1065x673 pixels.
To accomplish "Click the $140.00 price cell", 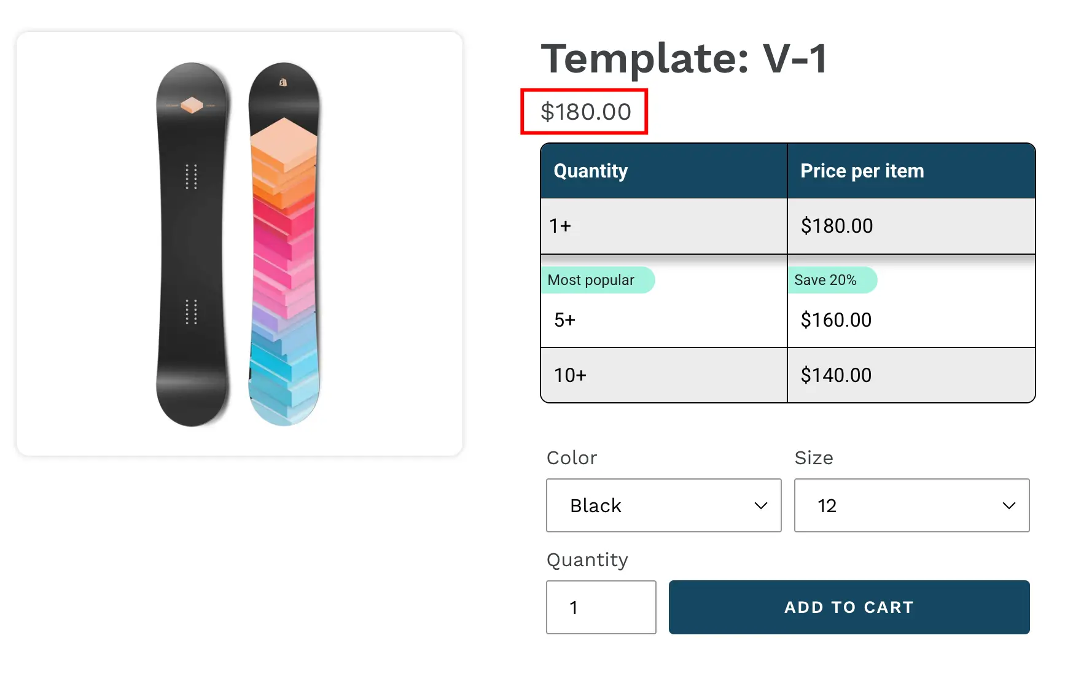I will (x=837, y=375).
